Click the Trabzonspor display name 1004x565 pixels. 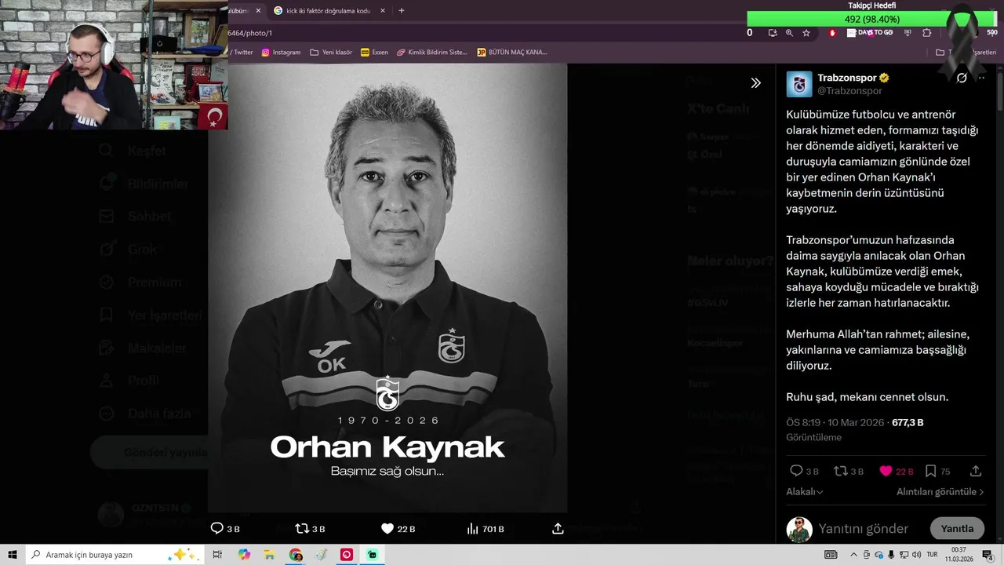847,78
